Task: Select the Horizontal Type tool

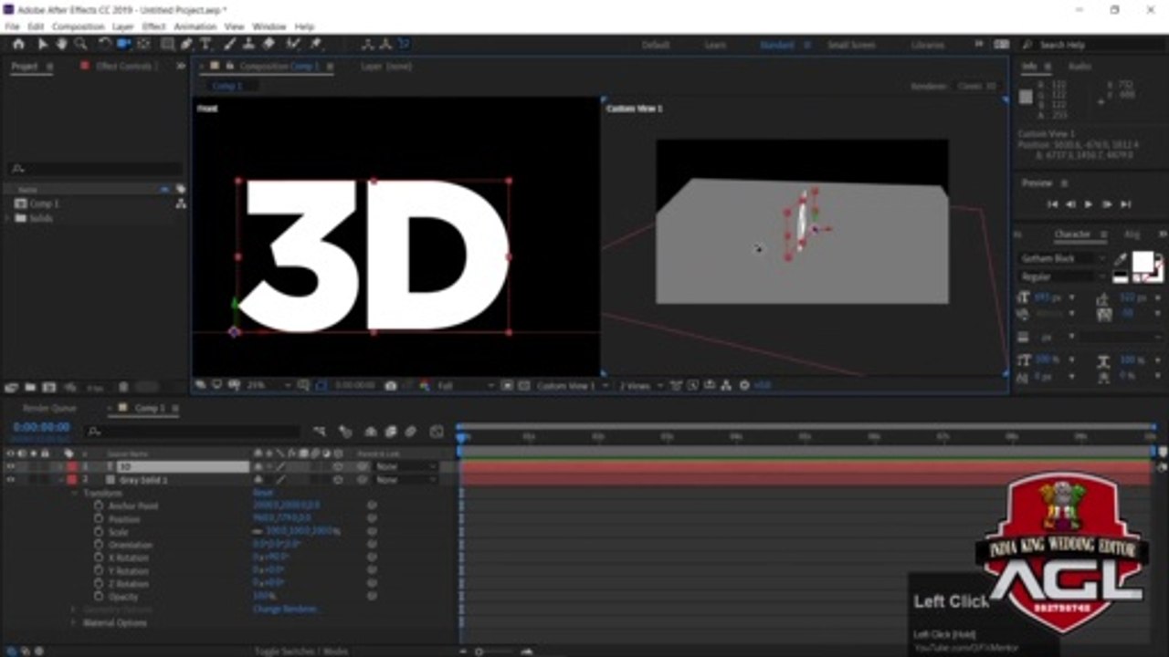Action: (206, 44)
